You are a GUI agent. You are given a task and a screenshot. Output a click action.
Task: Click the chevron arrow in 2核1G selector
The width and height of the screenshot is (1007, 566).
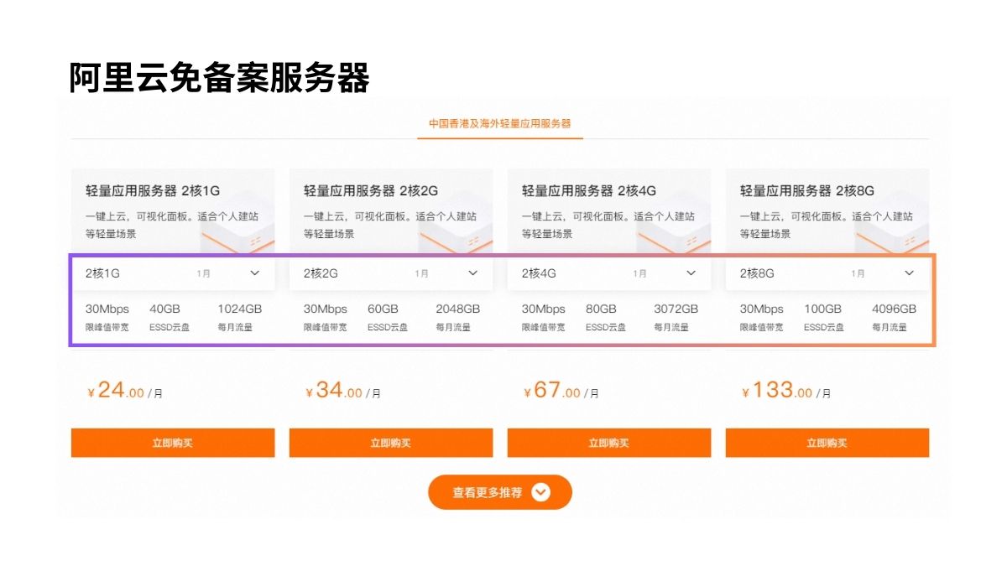[255, 273]
